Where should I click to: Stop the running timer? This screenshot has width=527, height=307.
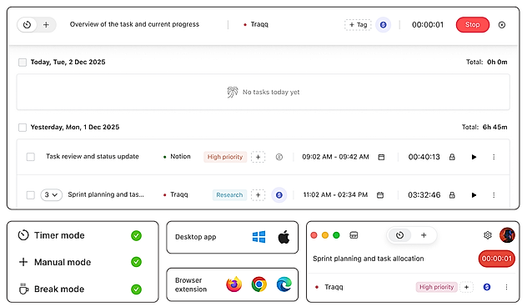(472, 24)
